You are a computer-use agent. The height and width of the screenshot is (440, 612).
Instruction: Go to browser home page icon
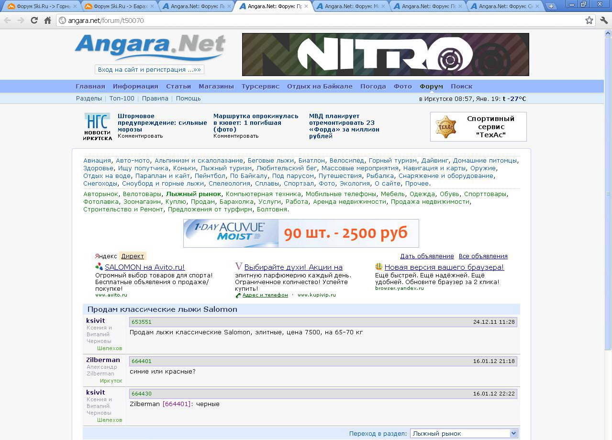coord(47,21)
